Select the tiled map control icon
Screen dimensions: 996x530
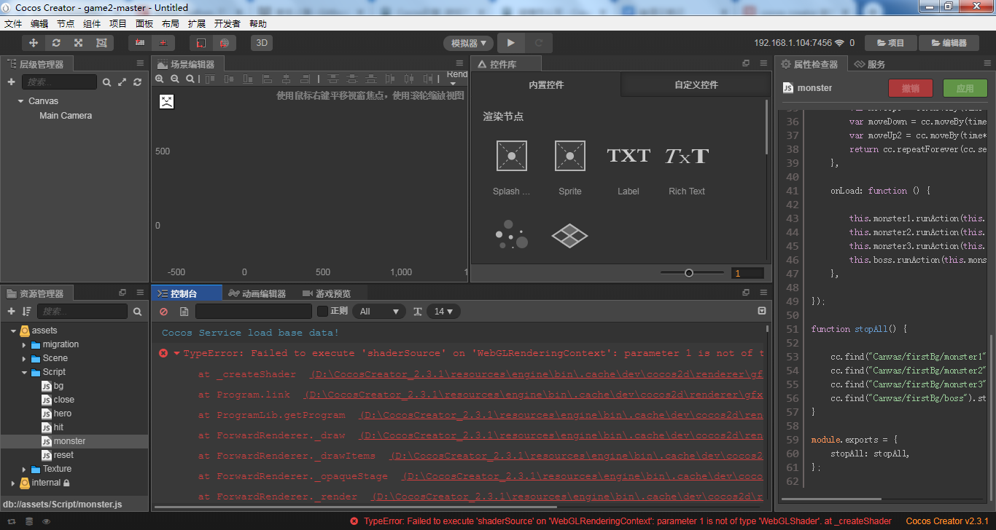(569, 234)
